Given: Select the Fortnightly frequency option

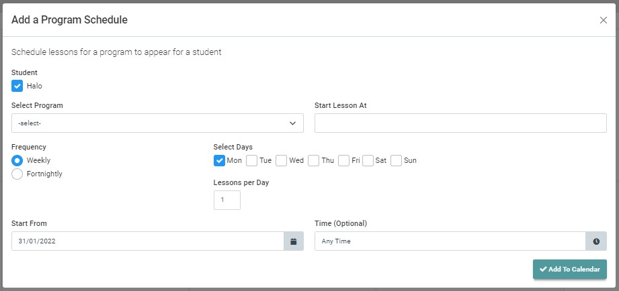Looking at the screenshot, I should (17, 174).
